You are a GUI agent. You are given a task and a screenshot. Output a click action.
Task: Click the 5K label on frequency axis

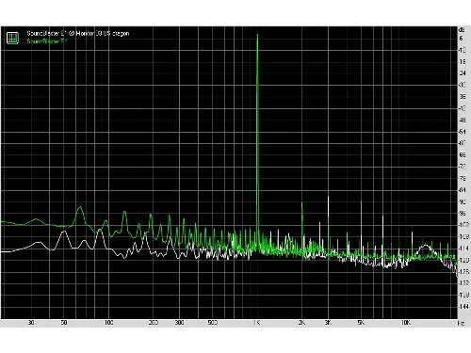(361, 323)
